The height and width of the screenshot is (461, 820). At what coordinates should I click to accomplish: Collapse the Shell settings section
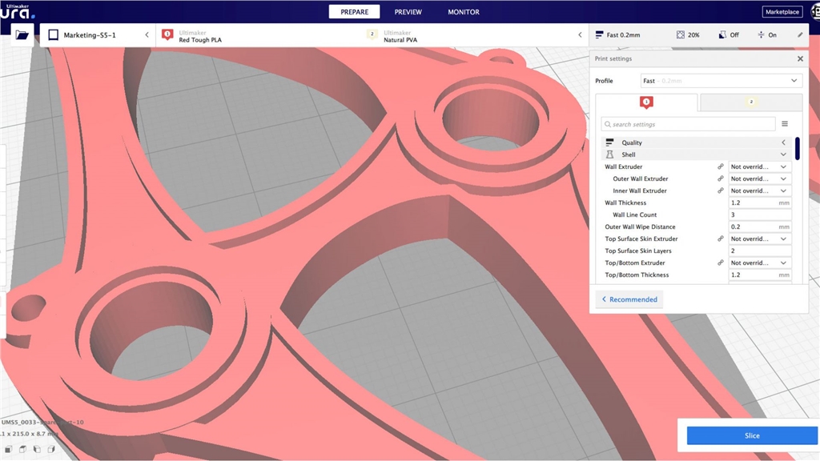(783, 154)
